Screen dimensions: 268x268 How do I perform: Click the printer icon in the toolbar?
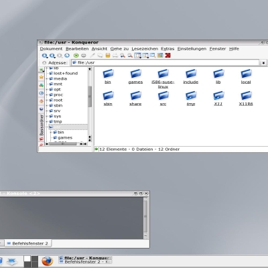[115, 56]
